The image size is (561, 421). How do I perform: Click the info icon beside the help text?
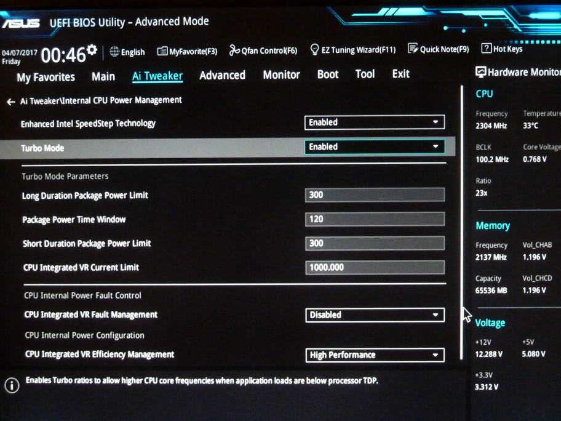point(12,385)
